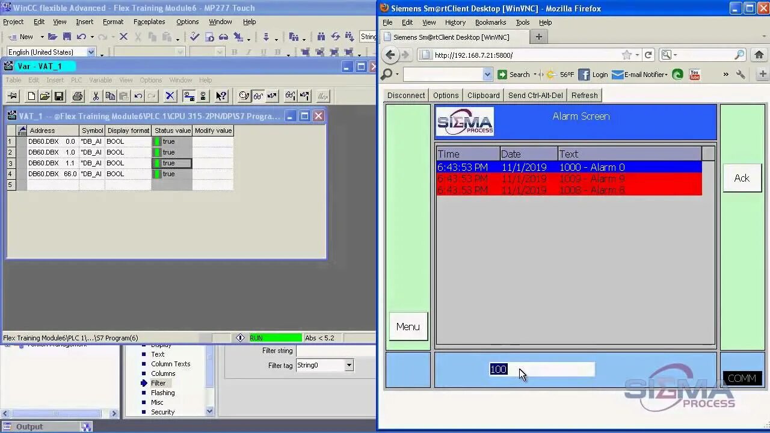Screen dimensions: 770x433
Task: Click the Facebook Login toolbar icon
Action: point(593,75)
